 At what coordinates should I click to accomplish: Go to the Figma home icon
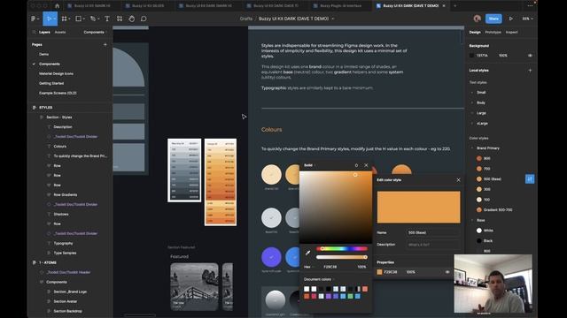[57, 6]
